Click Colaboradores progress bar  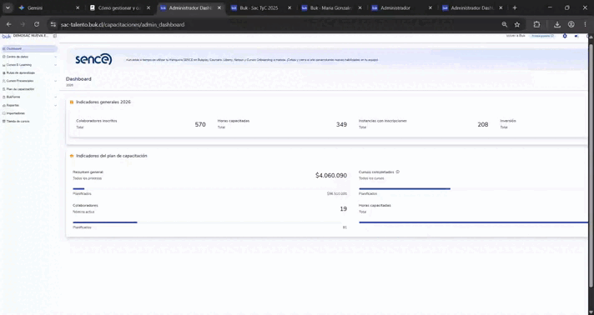pos(209,222)
